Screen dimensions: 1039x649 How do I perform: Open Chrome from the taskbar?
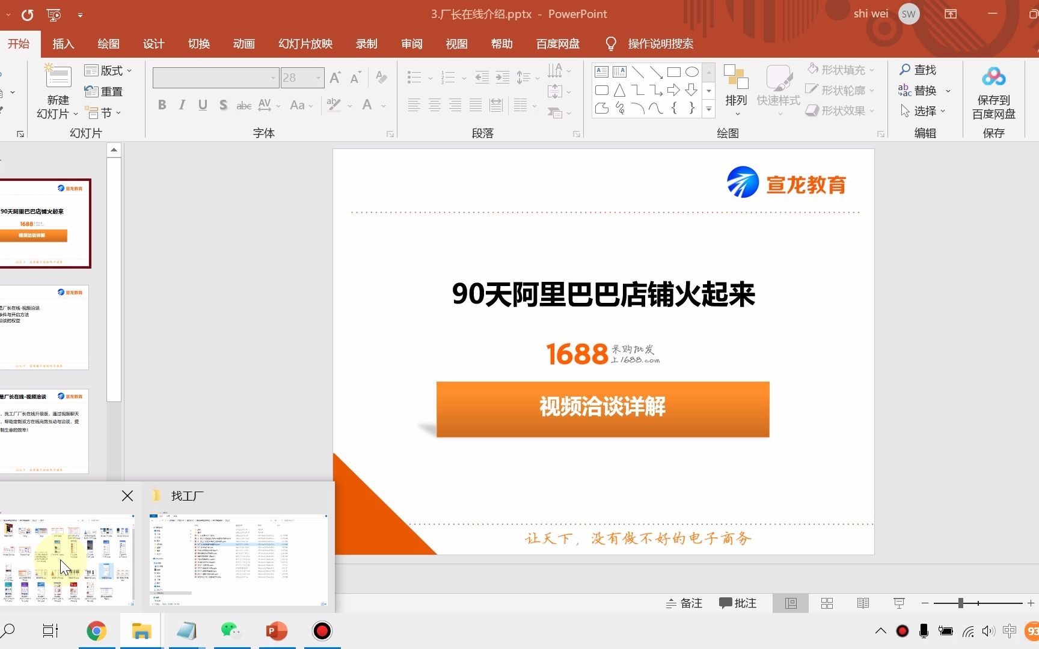(x=96, y=631)
